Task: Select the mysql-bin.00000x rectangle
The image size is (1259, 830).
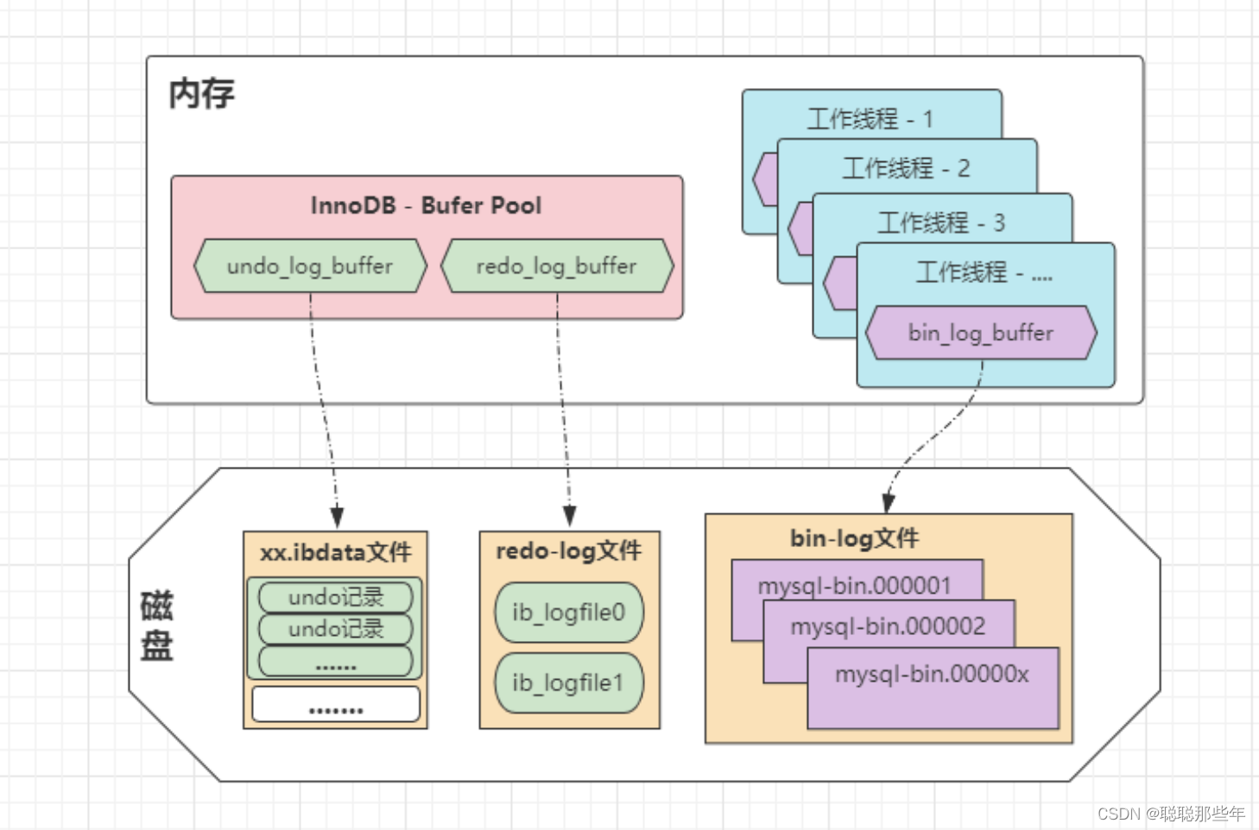Action: tap(933, 675)
